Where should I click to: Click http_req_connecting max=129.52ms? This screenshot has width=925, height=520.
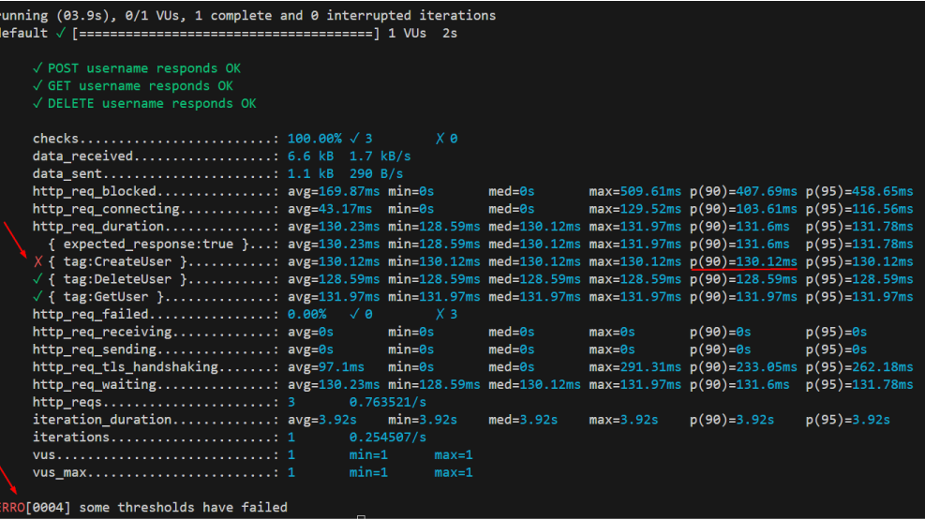[634, 209]
